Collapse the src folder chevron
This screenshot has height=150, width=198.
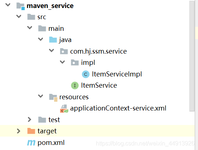[x=19, y=16]
